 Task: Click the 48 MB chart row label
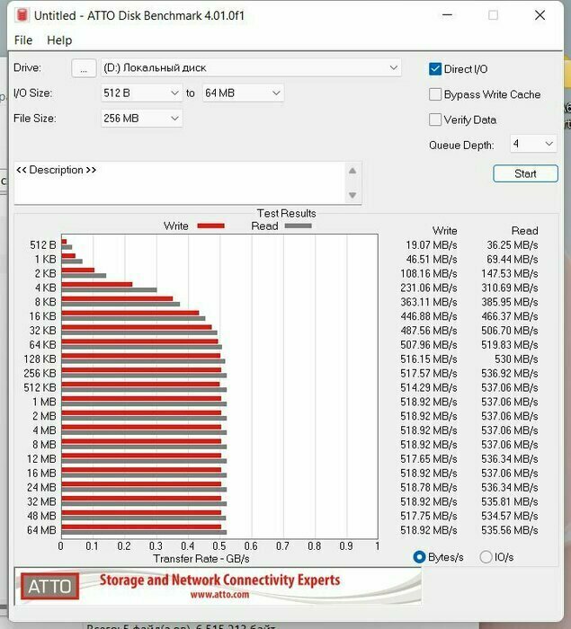41,516
